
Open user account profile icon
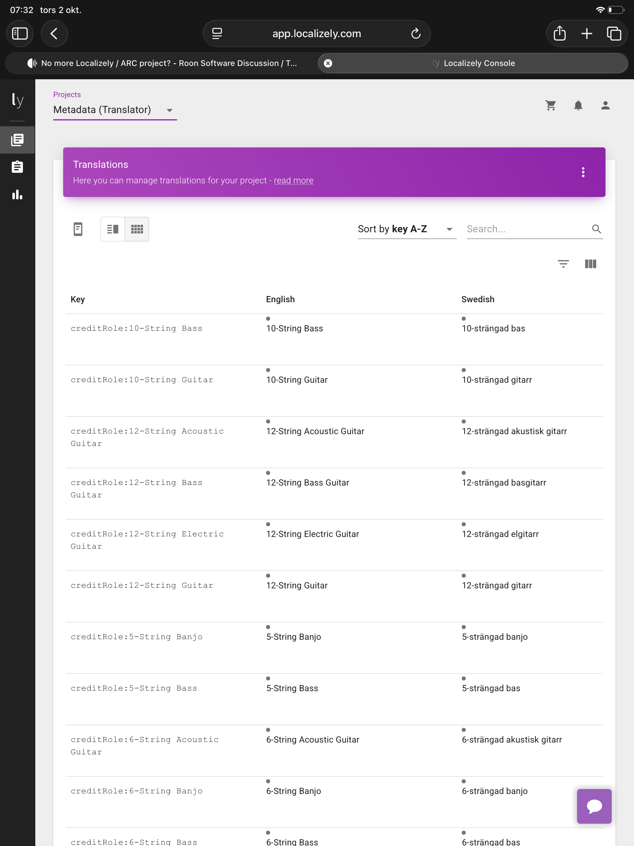605,106
